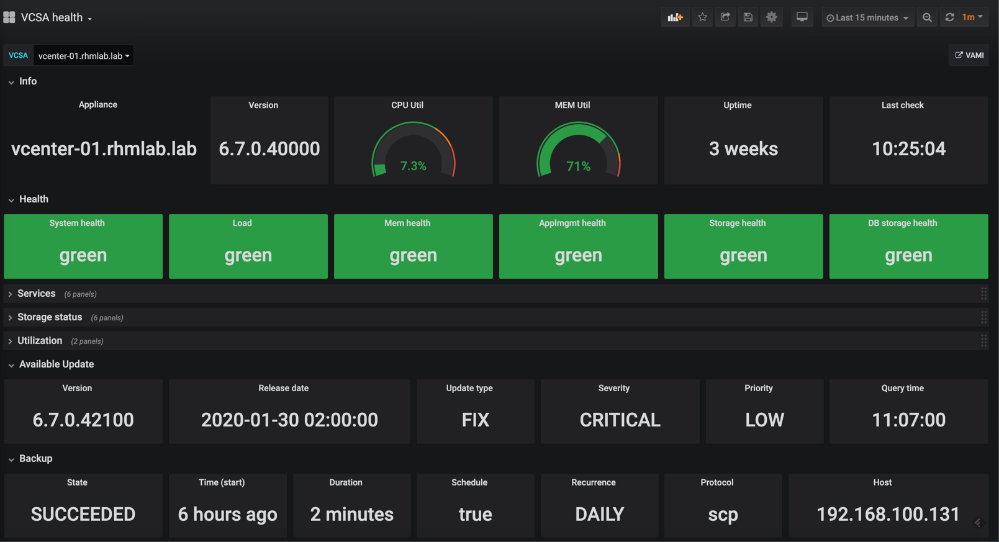Screen dimensions: 999x542
Task: Click the Last check panel title
Action: pyautogui.click(x=903, y=105)
